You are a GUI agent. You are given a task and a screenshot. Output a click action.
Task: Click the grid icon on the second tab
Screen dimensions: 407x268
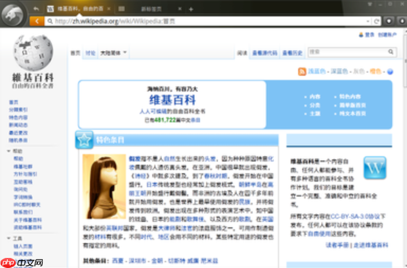point(122,9)
